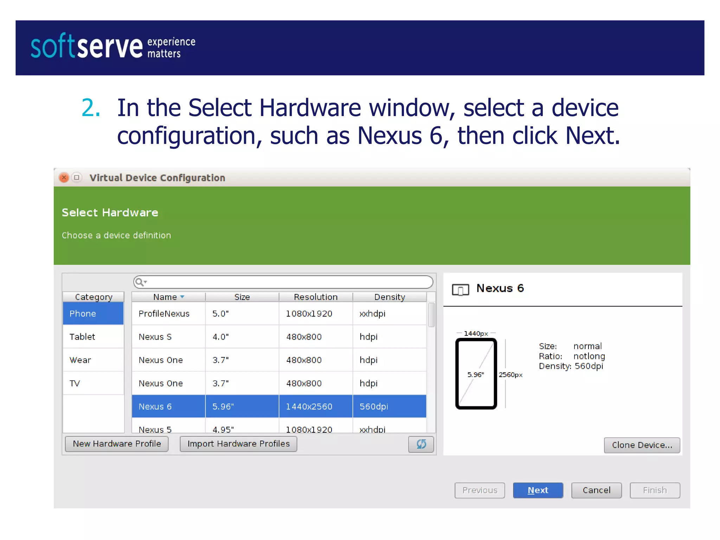This screenshot has height=540, width=720.
Task: Click the search magnifier icon
Action: 140,282
